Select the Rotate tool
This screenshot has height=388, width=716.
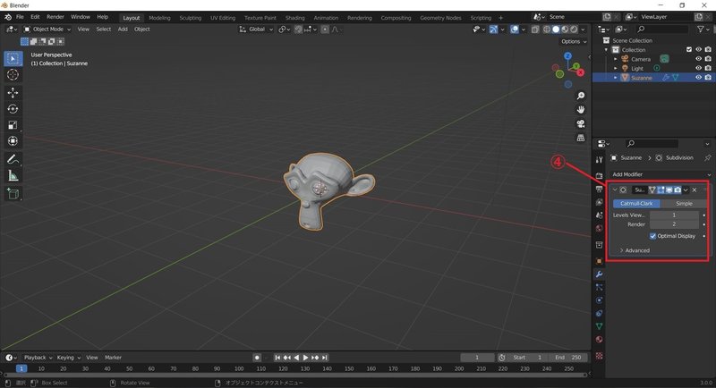point(13,109)
